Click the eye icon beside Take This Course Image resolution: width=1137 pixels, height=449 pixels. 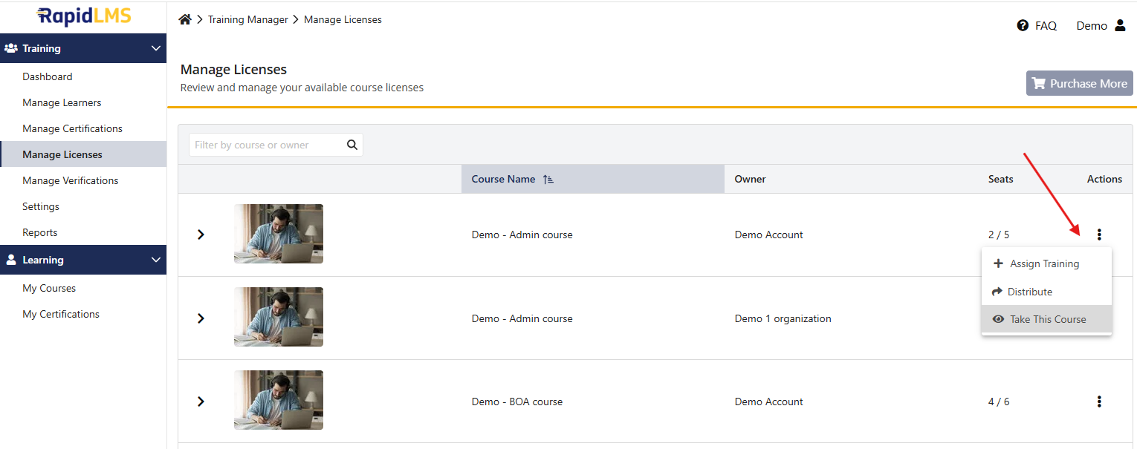(x=998, y=319)
